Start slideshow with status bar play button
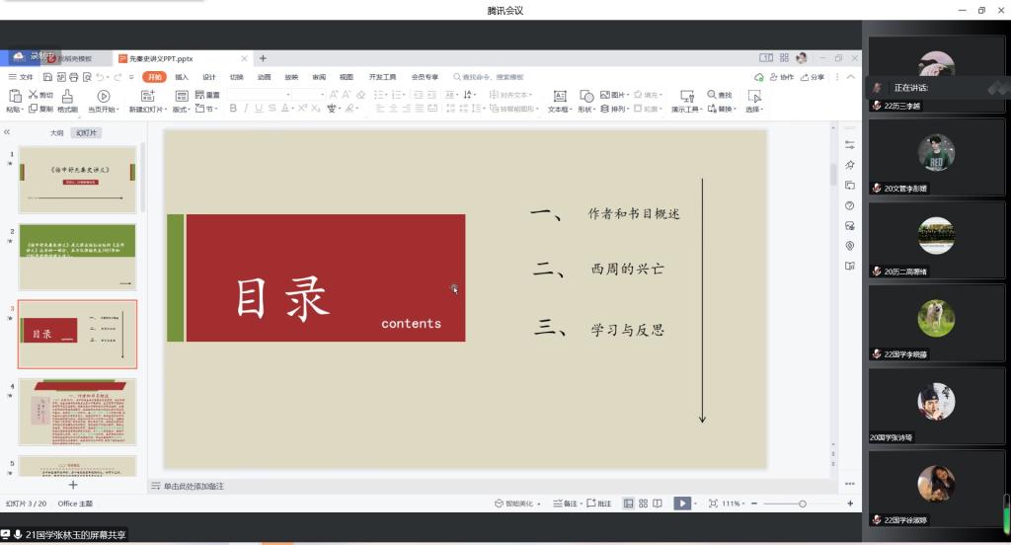Viewport: 1011px width, 545px height. [681, 504]
